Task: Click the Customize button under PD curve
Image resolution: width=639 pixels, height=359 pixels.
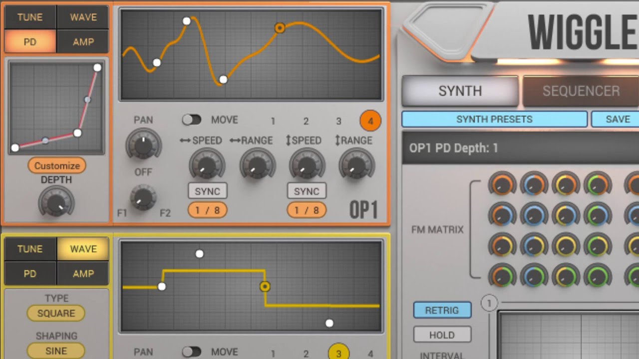Action: pos(57,166)
